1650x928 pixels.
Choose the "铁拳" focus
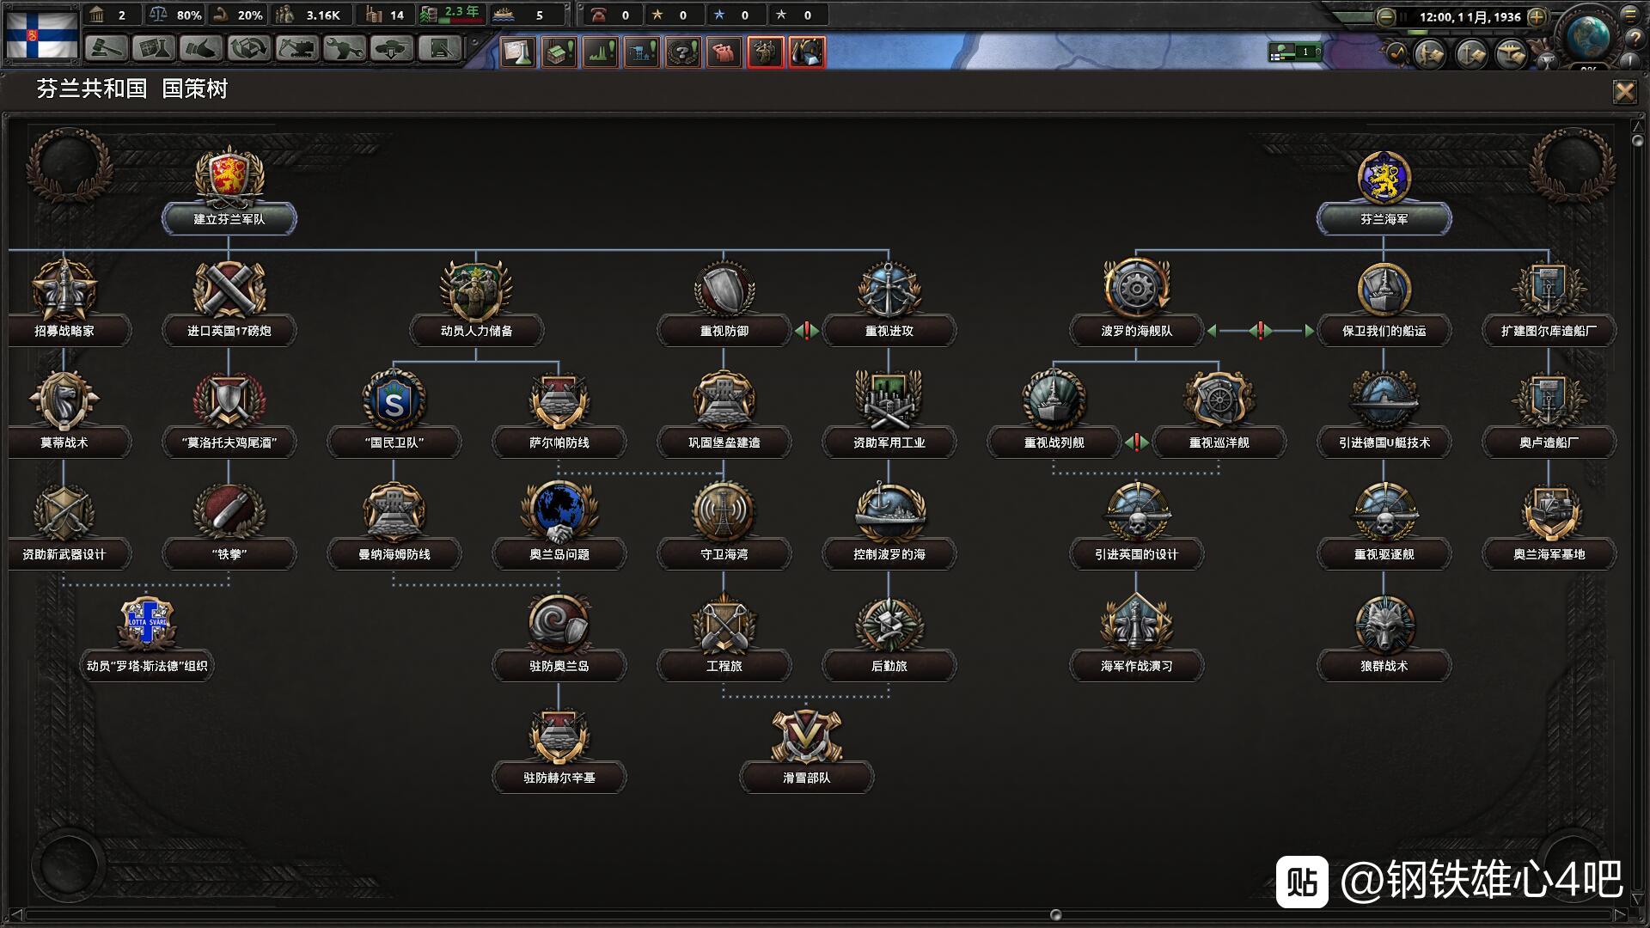point(229,526)
